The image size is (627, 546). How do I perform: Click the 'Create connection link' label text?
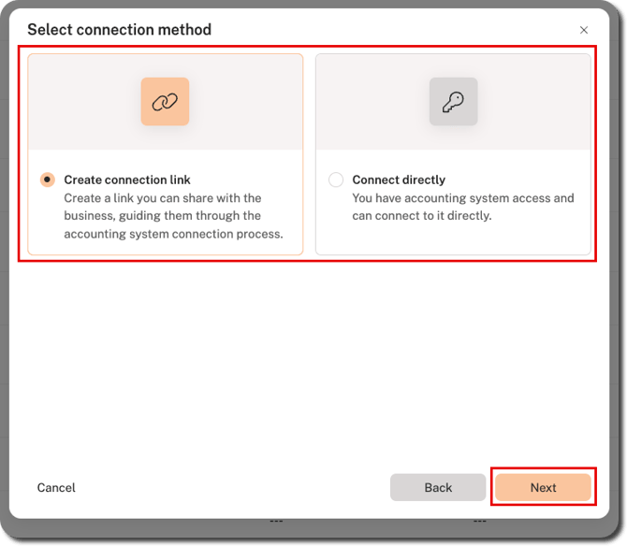pos(127,180)
